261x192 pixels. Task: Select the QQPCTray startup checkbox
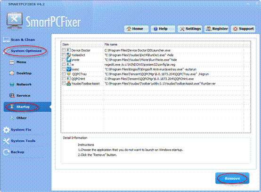[x=64, y=74]
